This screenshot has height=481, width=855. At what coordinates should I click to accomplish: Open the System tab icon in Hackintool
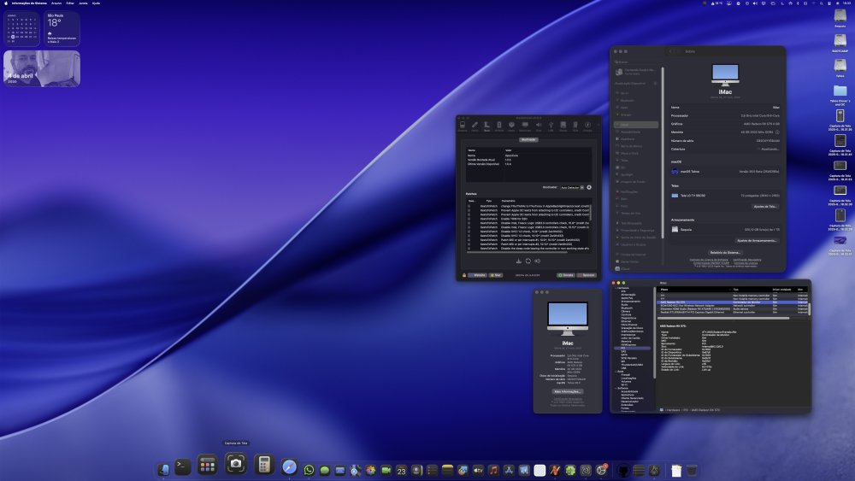click(463, 126)
